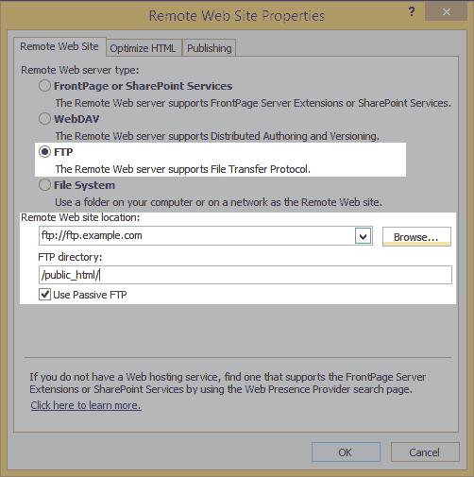Dismiss the dialog with Cancel
The image size is (474, 477).
(x=425, y=452)
